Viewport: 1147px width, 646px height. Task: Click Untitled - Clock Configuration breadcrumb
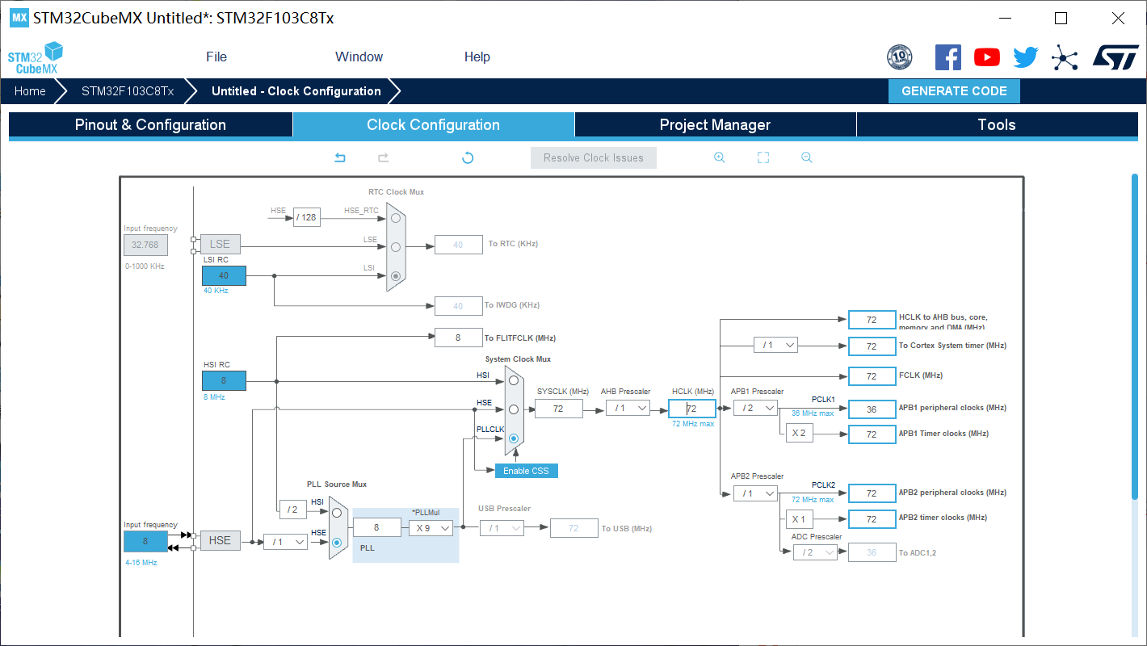(296, 91)
